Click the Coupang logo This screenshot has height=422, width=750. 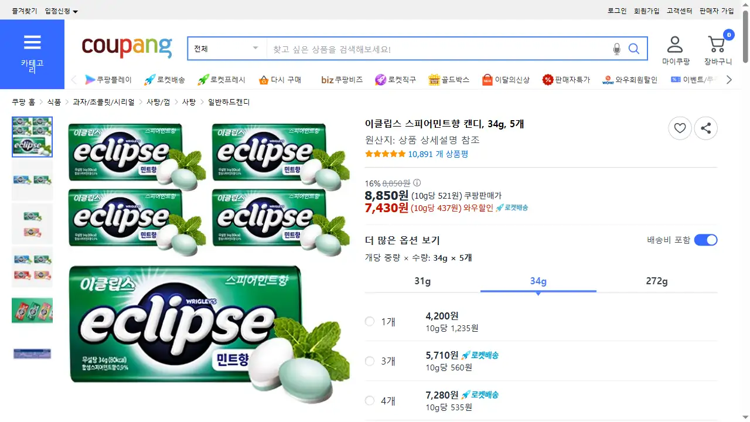point(127,47)
